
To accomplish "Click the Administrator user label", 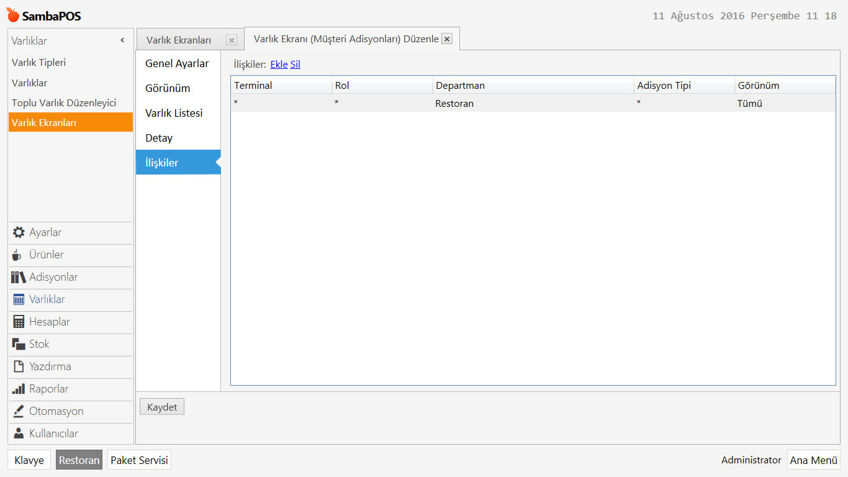I will coord(751,460).
